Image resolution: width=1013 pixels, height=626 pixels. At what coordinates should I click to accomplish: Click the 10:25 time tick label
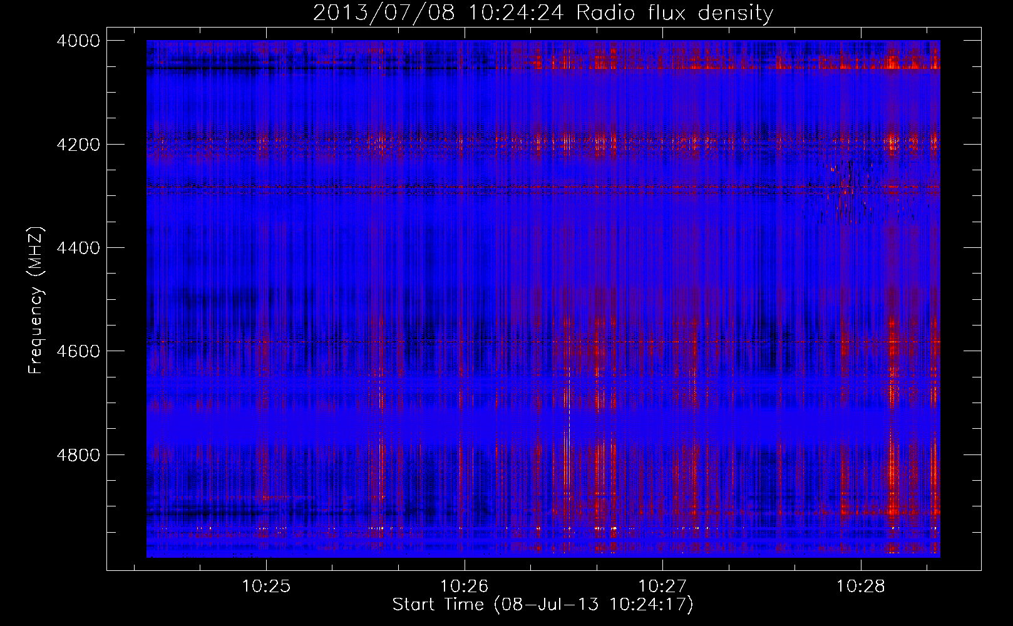[266, 587]
